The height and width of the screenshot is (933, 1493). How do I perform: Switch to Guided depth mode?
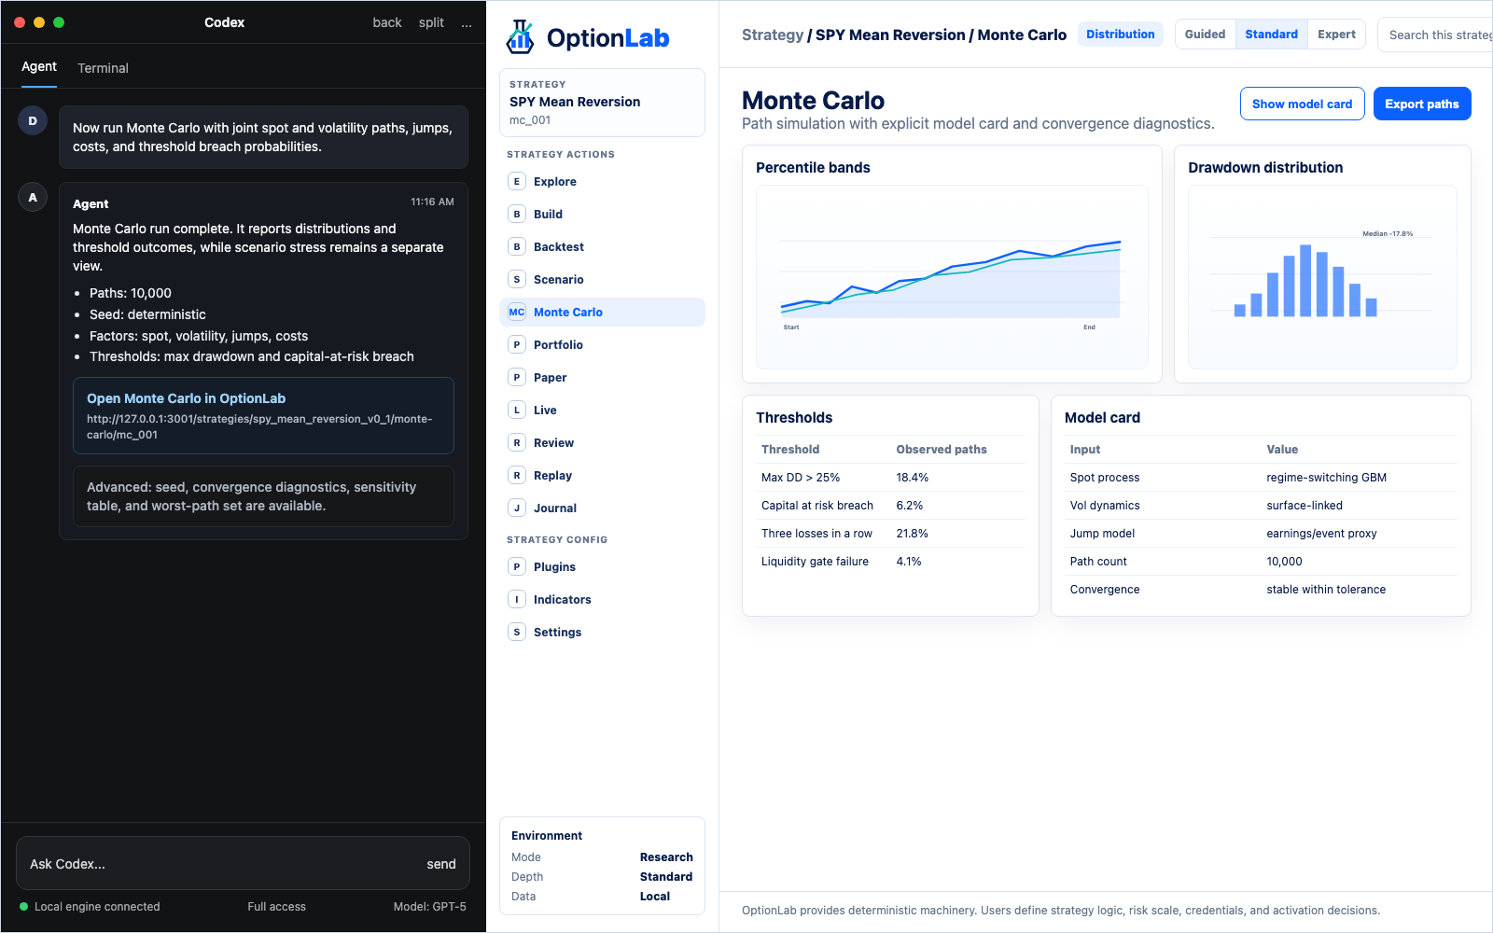pyautogui.click(x=1205, y=35)
